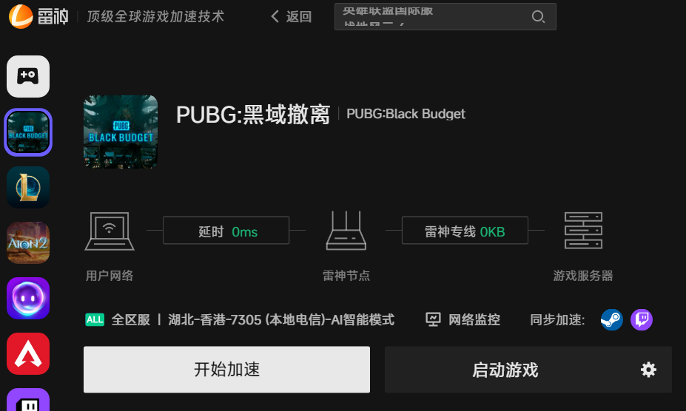Image resolution: width=686 pixels, height=411 pixels.
Task: Toggle Steam sync acceleration
Action: (611, 319)
